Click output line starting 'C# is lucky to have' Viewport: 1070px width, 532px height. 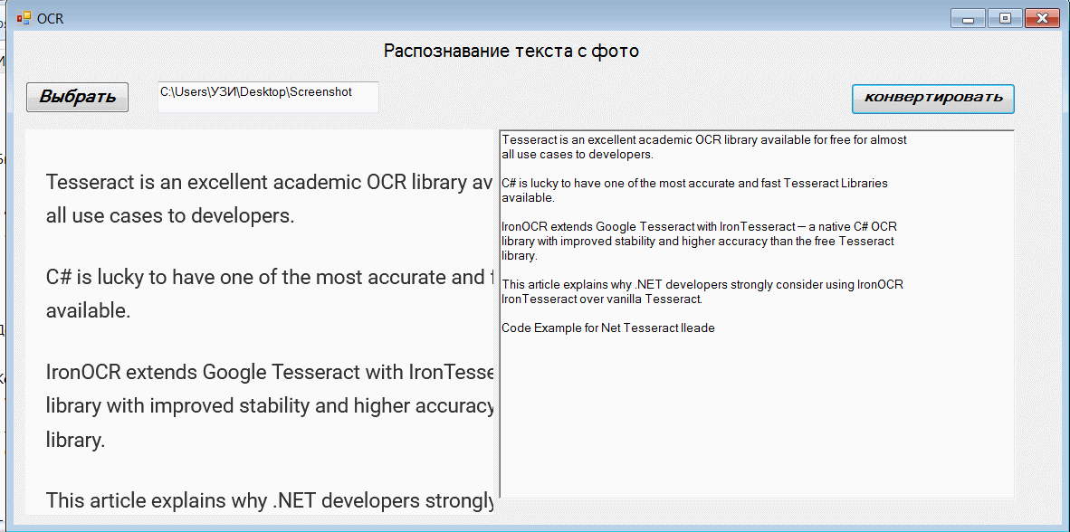(x=694, y=184)
